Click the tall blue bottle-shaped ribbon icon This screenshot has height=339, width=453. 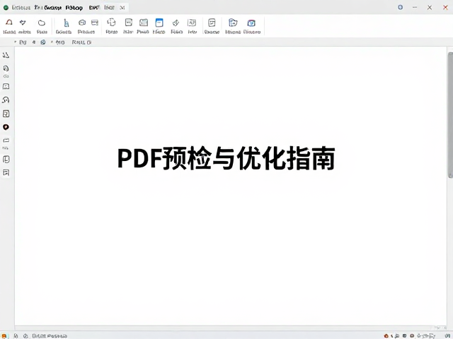(66, 23)
